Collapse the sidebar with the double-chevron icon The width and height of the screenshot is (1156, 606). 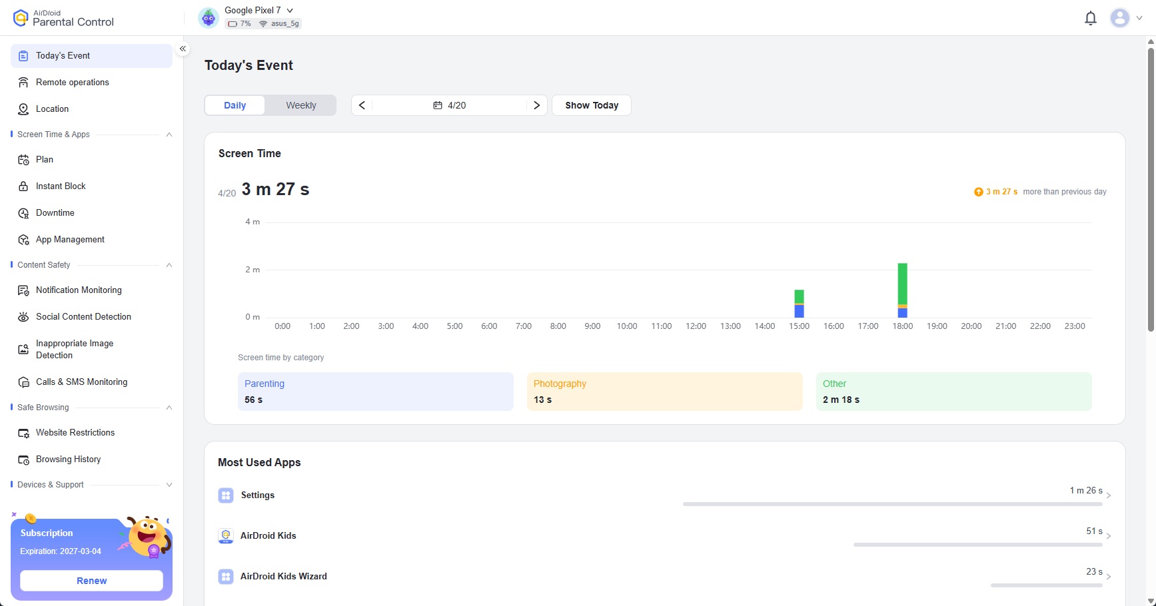(x=183, y=49)
